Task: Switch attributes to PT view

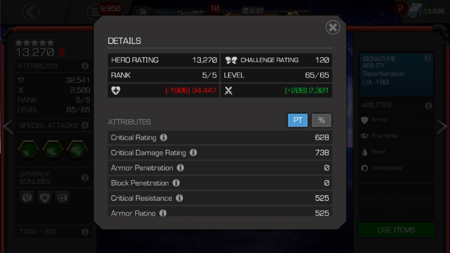Action: coord(298,120)
